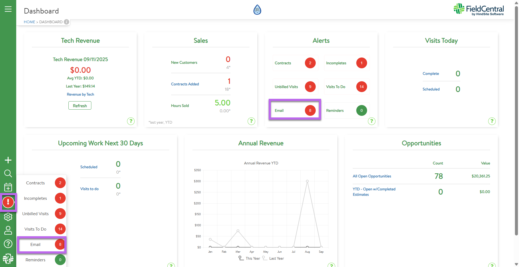519x267 pixels.
Task: Open the hamburger menu in sidebar
Action: point(8,9)
